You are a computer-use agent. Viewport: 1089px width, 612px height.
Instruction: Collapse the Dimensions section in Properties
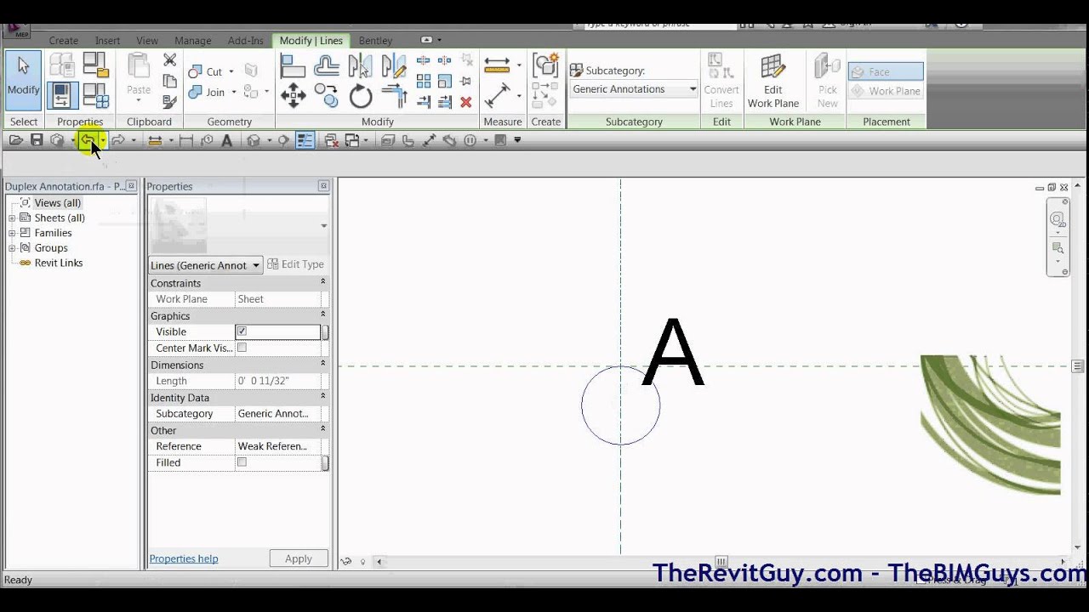[322, 364]
